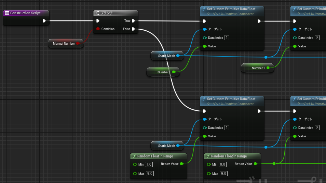Screen dimensions: 326x183
Task: Click Data Index pin on the node fed by True
Action: pos(205,38)
